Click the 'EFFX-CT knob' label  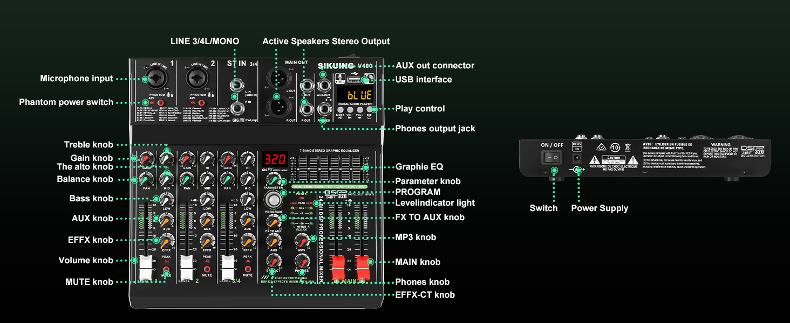(425, 295)
